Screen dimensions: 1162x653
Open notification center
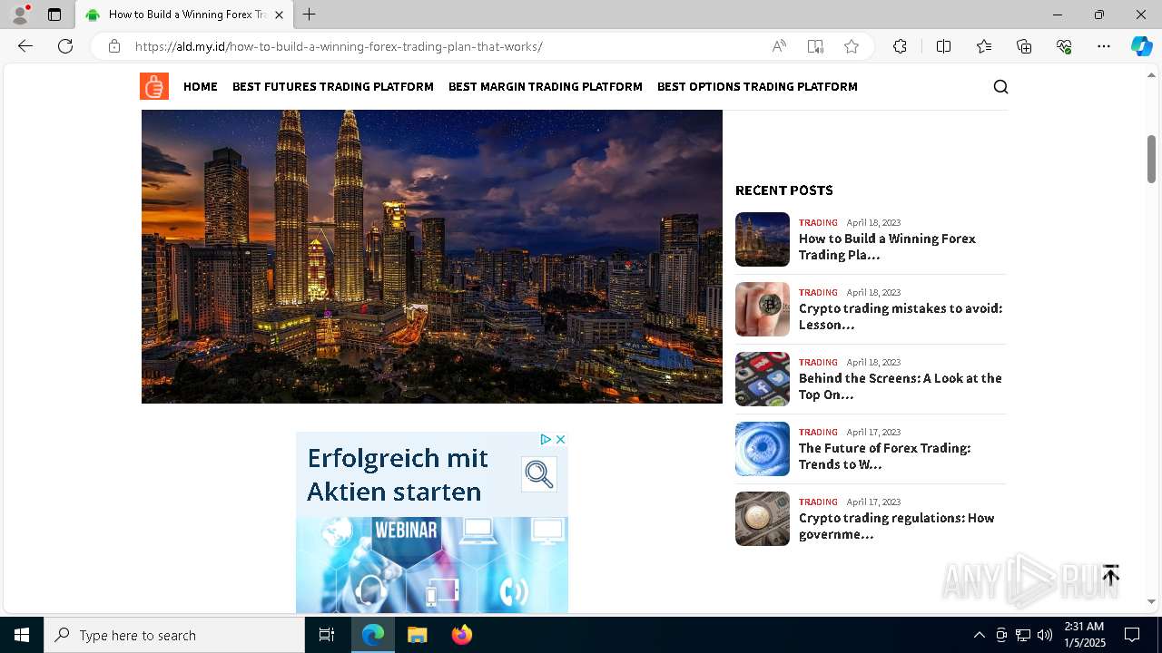pyautogui.click(x=1132, y=635)
